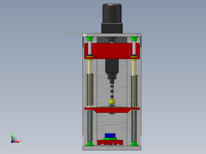Viewport: 206px width, 154px height.
Task: Select the blue cylinder at the base
Action: pos(110,135)
